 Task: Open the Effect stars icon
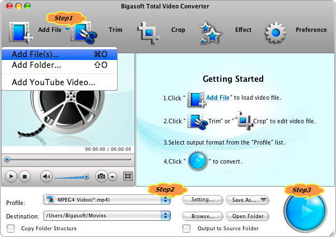coord(209,33)
